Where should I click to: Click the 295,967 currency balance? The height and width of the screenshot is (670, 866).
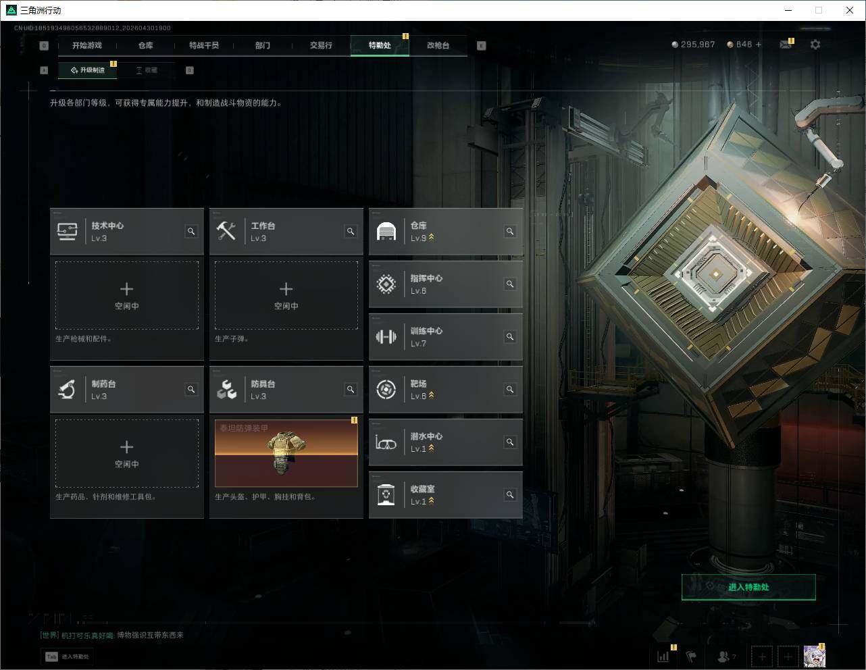pyautogui.click(x=693, y=45)
